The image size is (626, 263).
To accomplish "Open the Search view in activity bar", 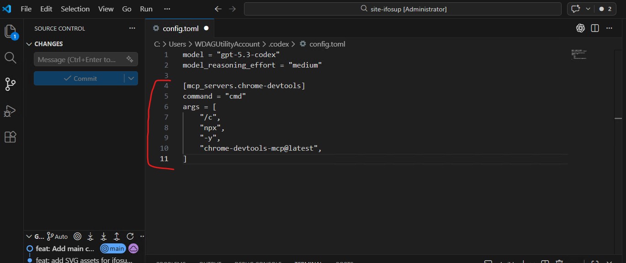I will (x=10, y=58).
